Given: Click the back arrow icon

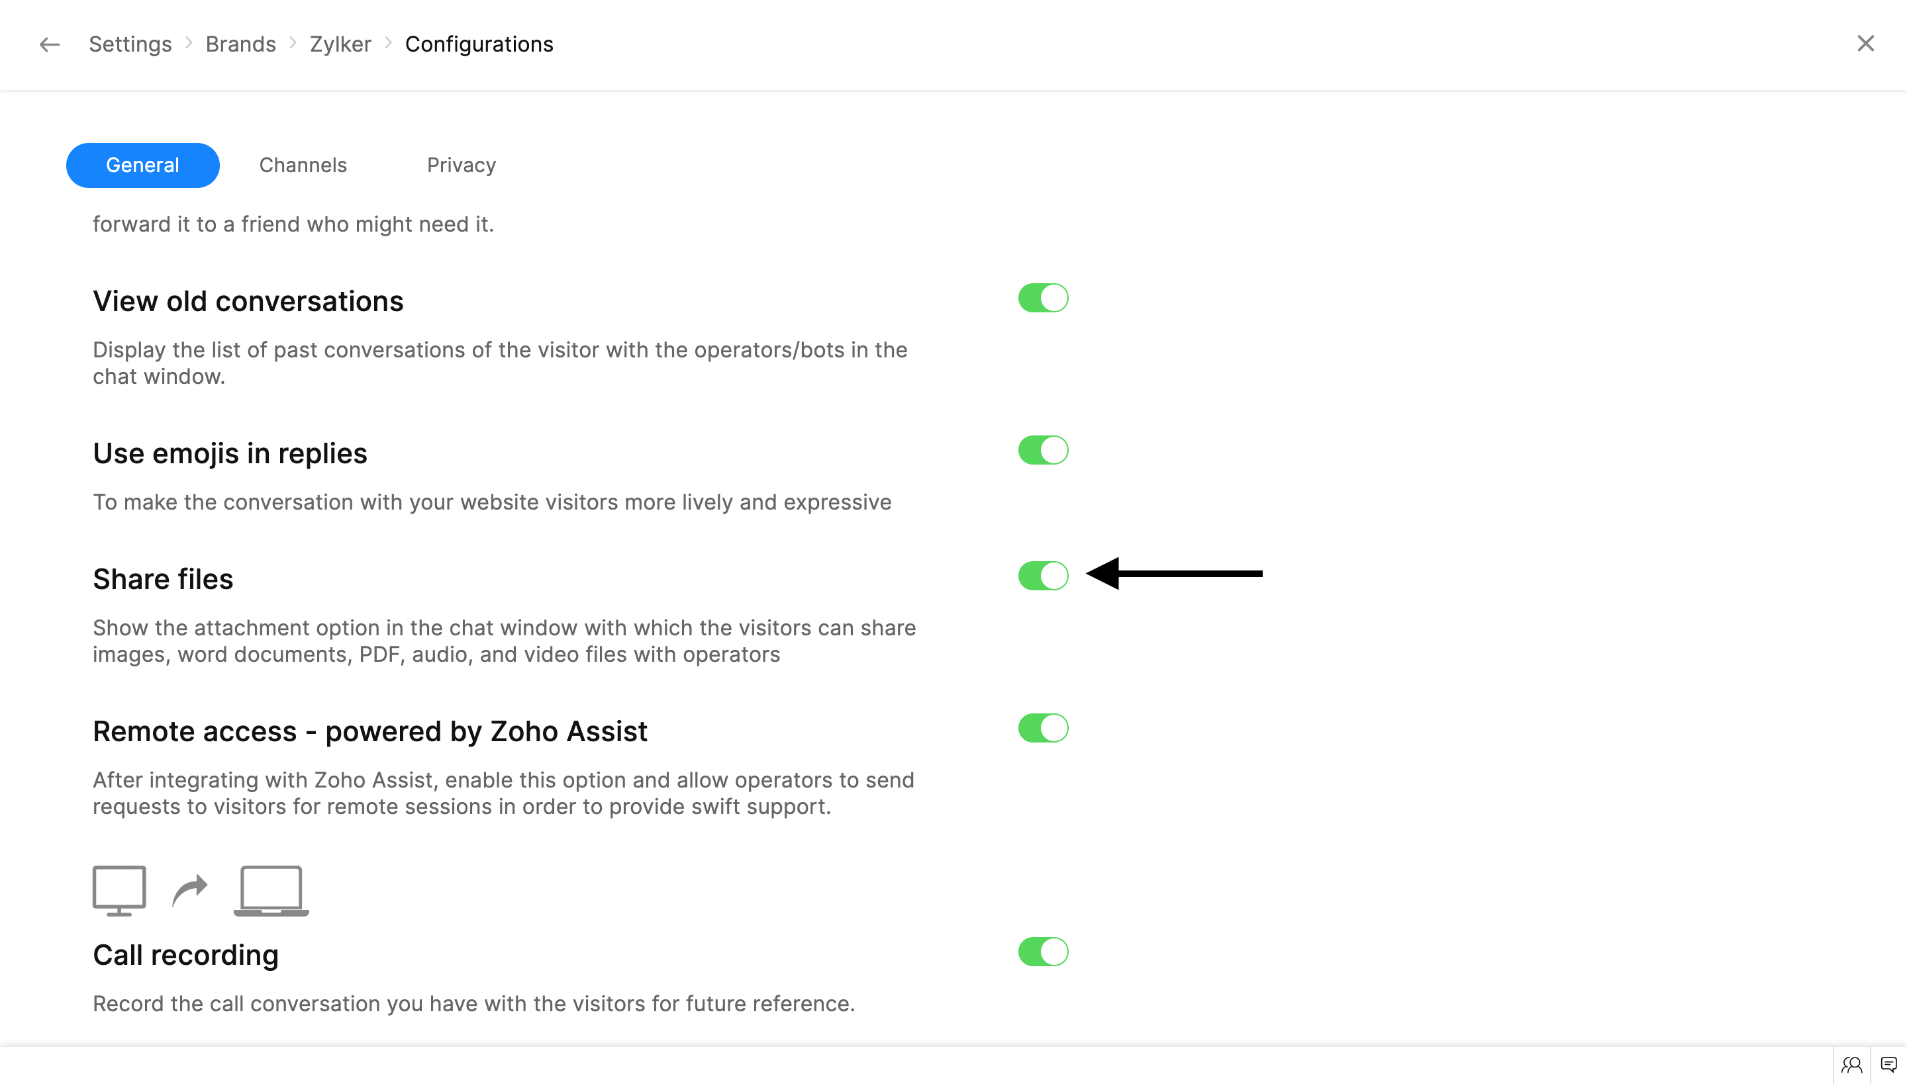Looking at the screenshot, I should (49, 45).
